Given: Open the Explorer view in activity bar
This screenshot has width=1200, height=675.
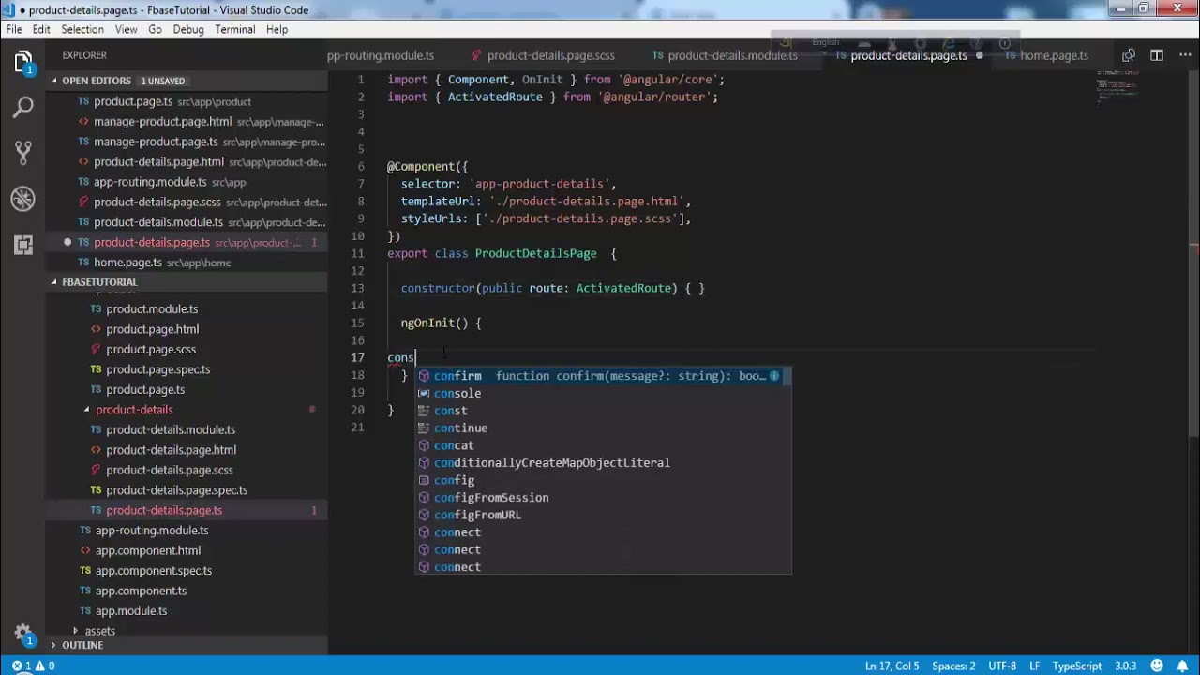Looking at the screenshot, I should click(x=23, y=63).
